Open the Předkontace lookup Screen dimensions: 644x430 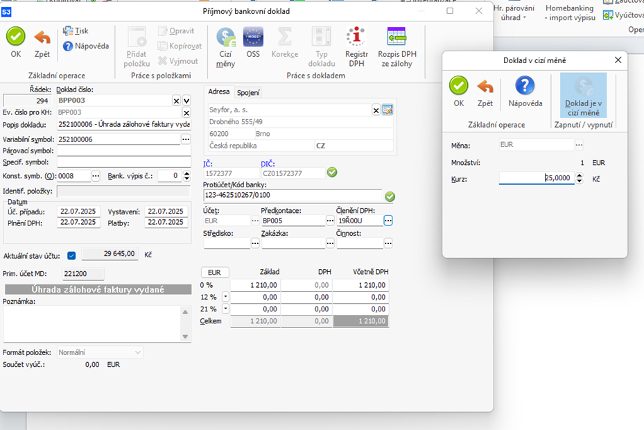pyautogui.click(x=330, y=221)
